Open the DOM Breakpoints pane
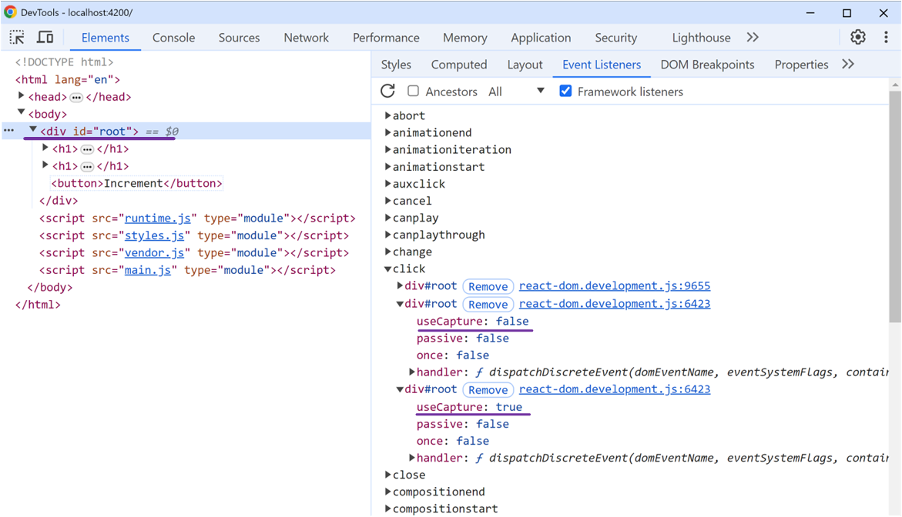Image resolution: width=902 pixels, height=517 pixels. tap(707, 65)
